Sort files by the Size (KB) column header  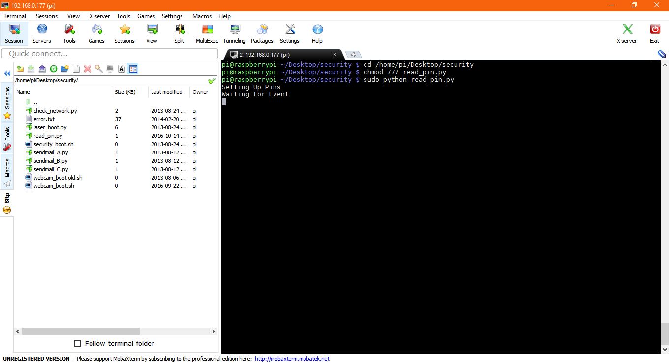click(x=130, y=92)
